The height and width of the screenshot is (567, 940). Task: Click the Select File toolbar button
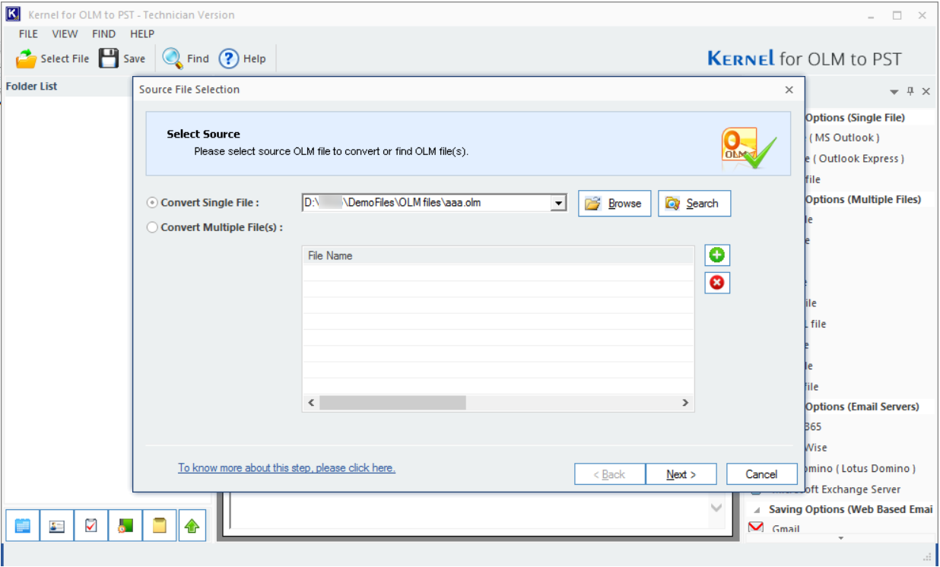[52, 59]
